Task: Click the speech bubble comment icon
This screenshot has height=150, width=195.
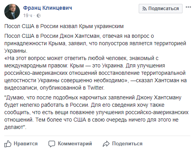Action: point(52,144)
